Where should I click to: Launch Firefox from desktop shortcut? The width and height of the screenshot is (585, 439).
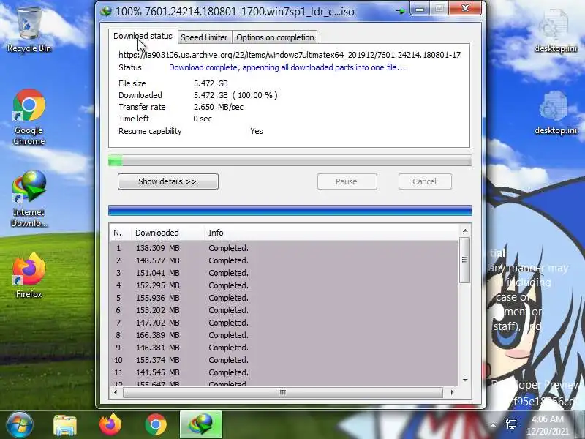[x=29, y=275]
